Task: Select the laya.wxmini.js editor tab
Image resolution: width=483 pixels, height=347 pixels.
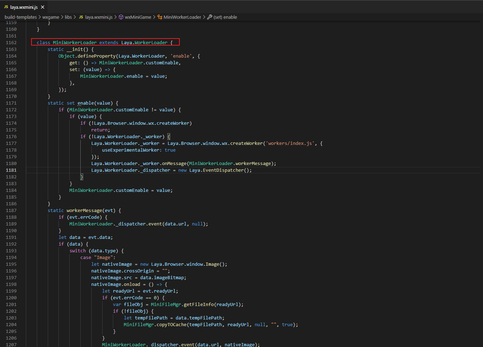Action: pos(24,7)
